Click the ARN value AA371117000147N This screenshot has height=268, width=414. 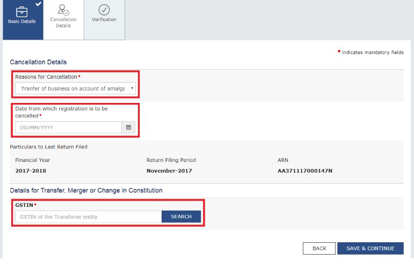(x=302, y=171)
